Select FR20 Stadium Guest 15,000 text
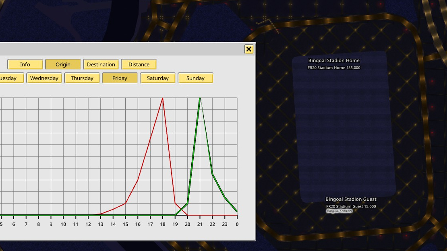 (351, 206)
